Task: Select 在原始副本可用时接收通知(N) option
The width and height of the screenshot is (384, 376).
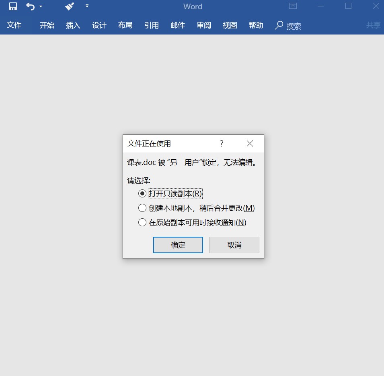Action: coord(192,222)
